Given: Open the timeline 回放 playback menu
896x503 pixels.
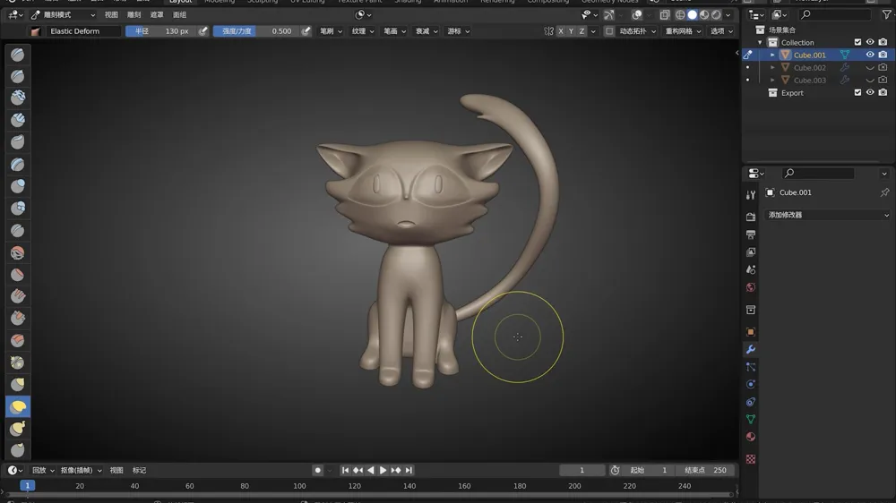Looking at the screenshot, I should [43, 471].
